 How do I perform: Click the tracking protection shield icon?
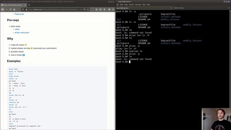[x=23, y=9]
